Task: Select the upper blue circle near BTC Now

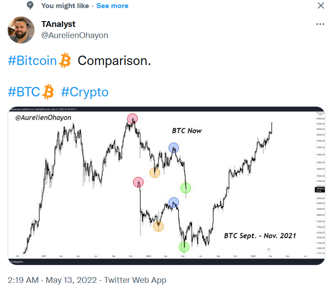Action: [x=174, y=147]
